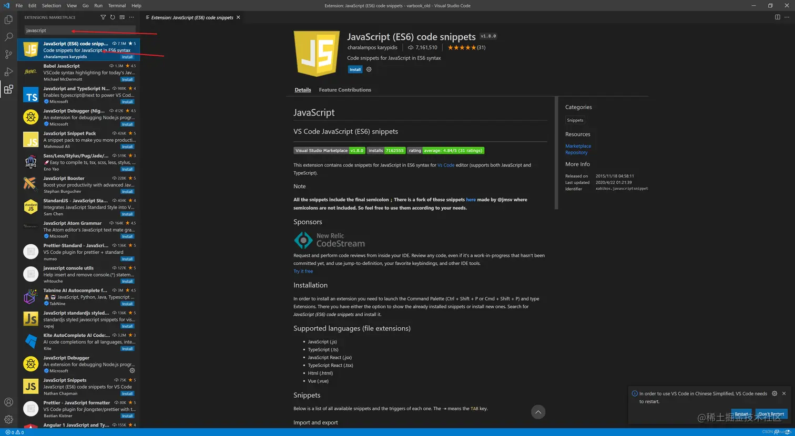Filter extensions with the funnel icon

tap(103, 17)
